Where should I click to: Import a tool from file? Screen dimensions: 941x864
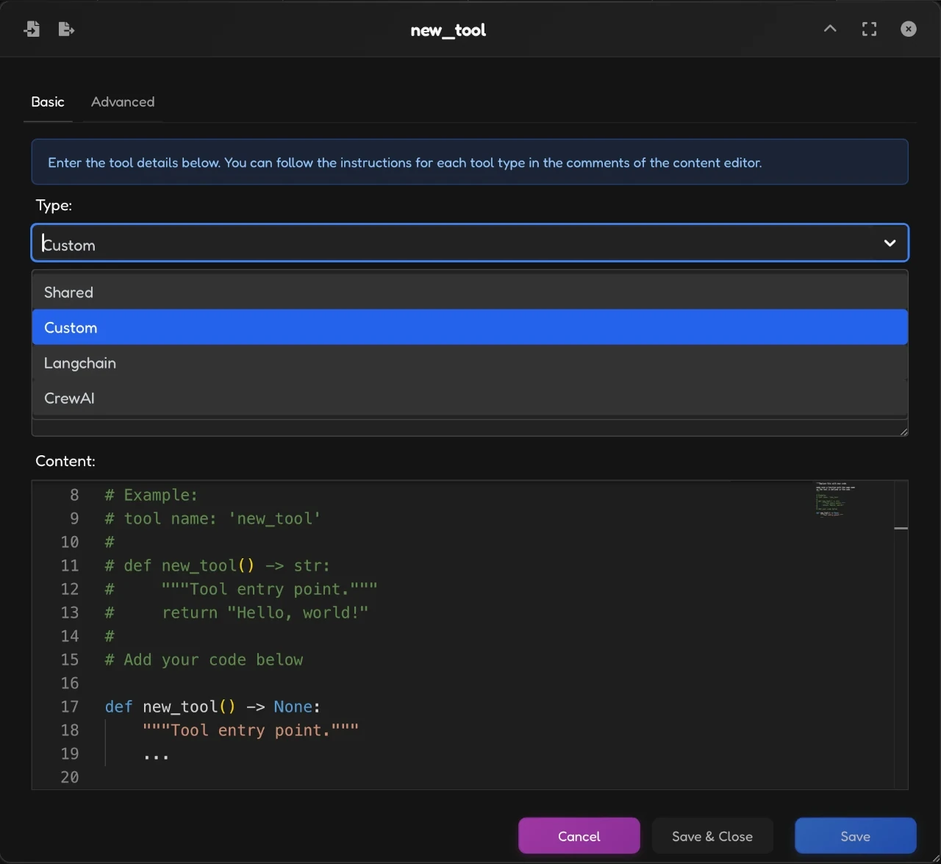point(32,29)
